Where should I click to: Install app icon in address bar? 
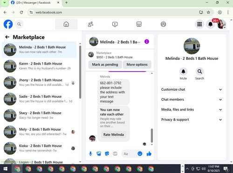point(201,12)
